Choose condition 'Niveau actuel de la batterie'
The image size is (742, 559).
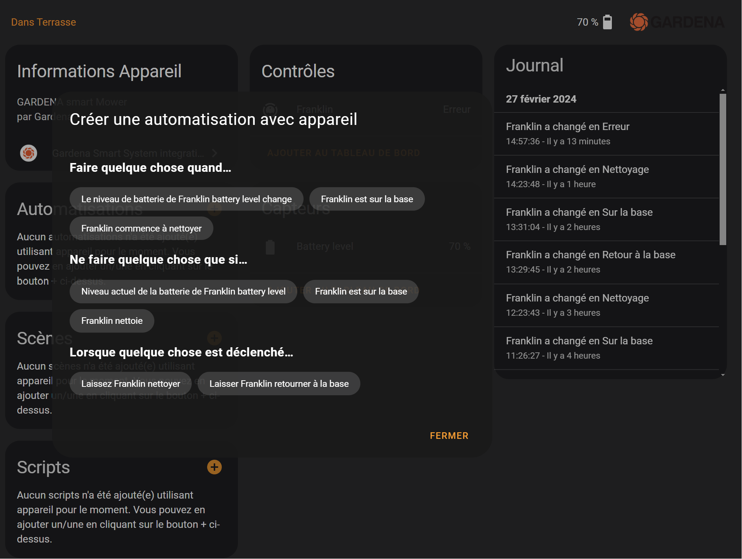coord(183,291)
